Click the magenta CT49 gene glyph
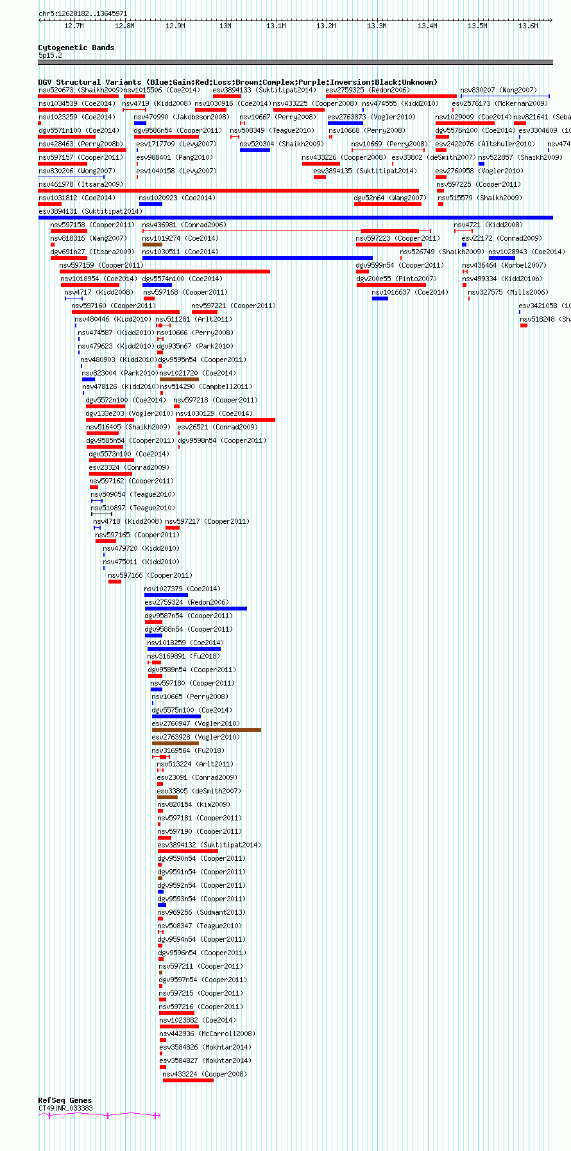This screenshot has width=571, height=1151. [99, 1116]
